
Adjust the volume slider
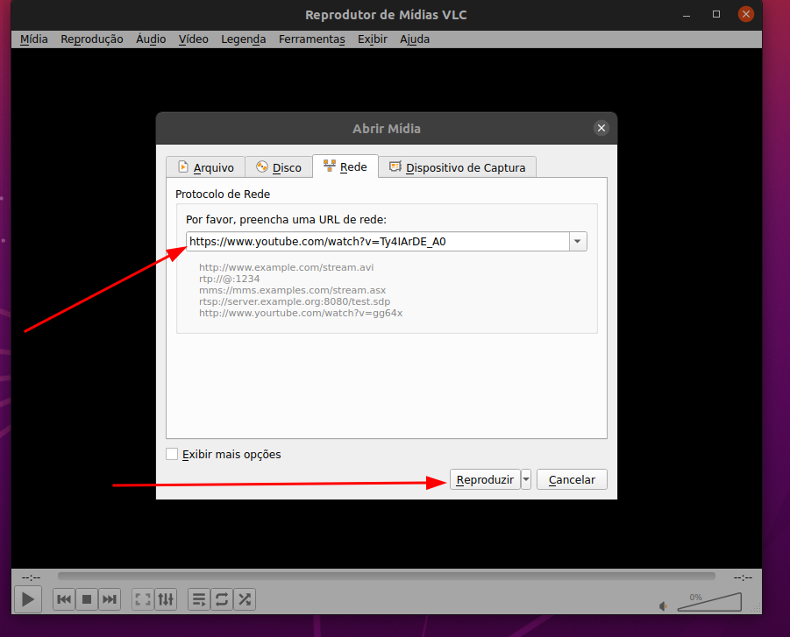[x=711, y=604]
